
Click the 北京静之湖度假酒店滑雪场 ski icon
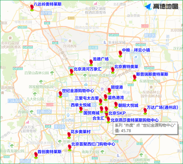click(x=95, y=4)
